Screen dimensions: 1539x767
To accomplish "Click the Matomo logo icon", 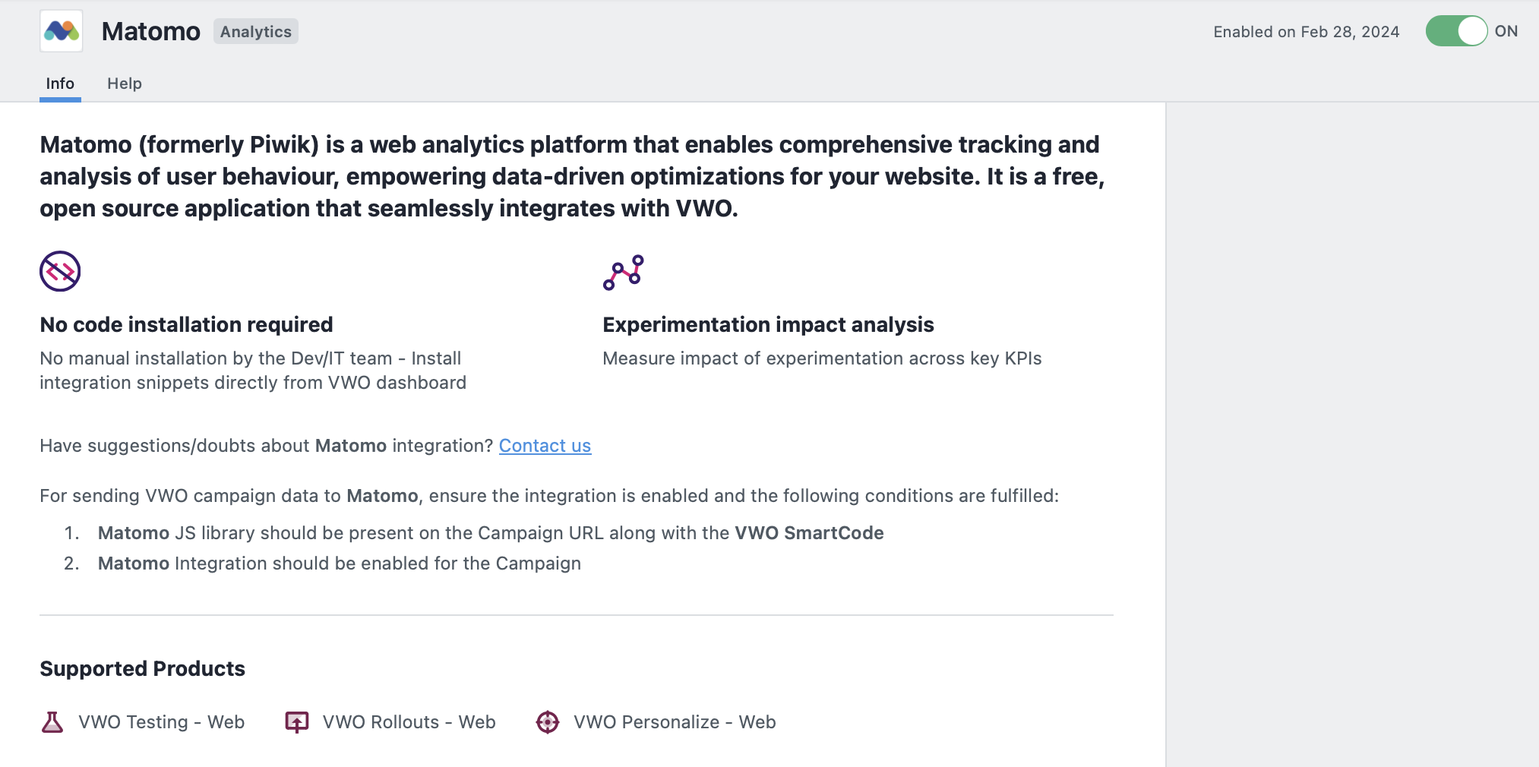I will (62, 31).
